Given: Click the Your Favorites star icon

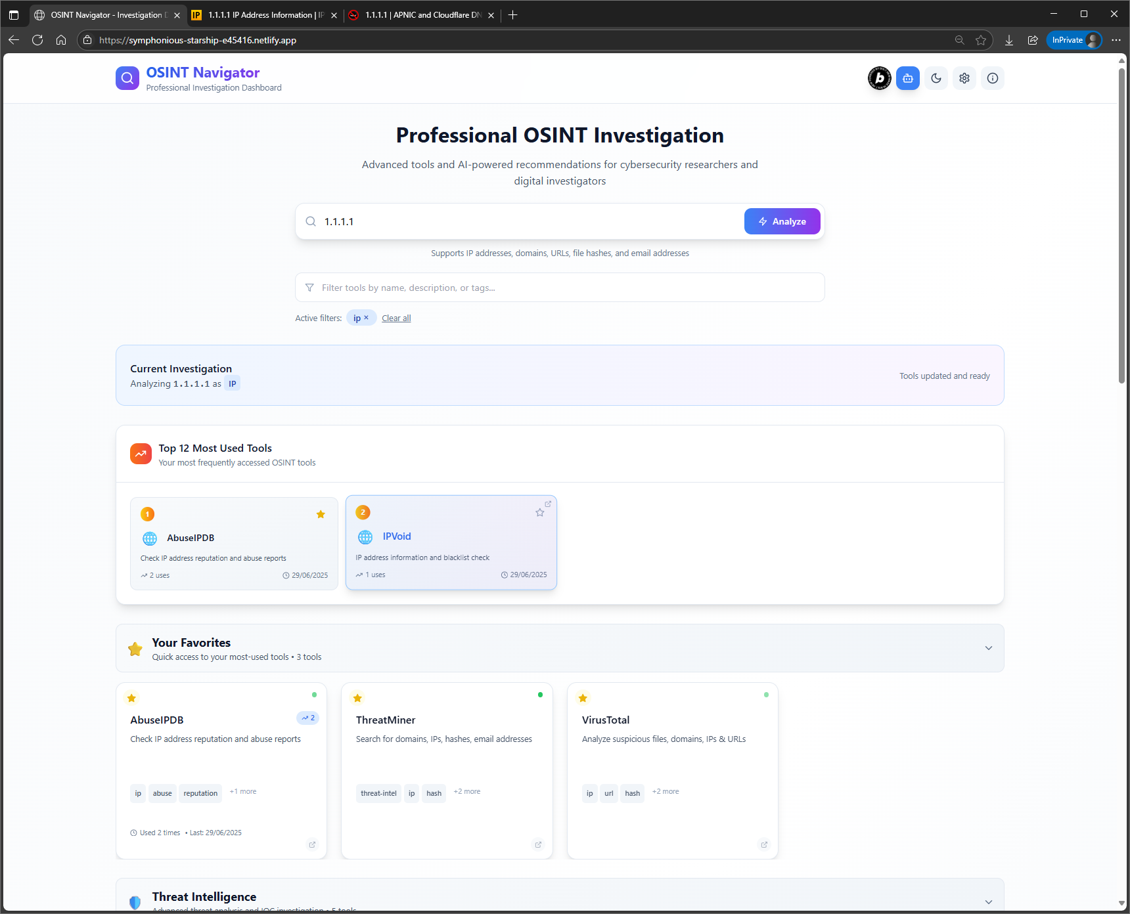Looking at the screenshot, I should (135, 649).
